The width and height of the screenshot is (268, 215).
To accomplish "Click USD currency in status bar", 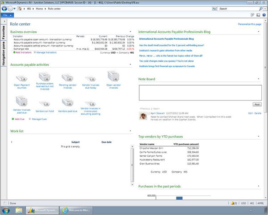I will pos(243,203).
